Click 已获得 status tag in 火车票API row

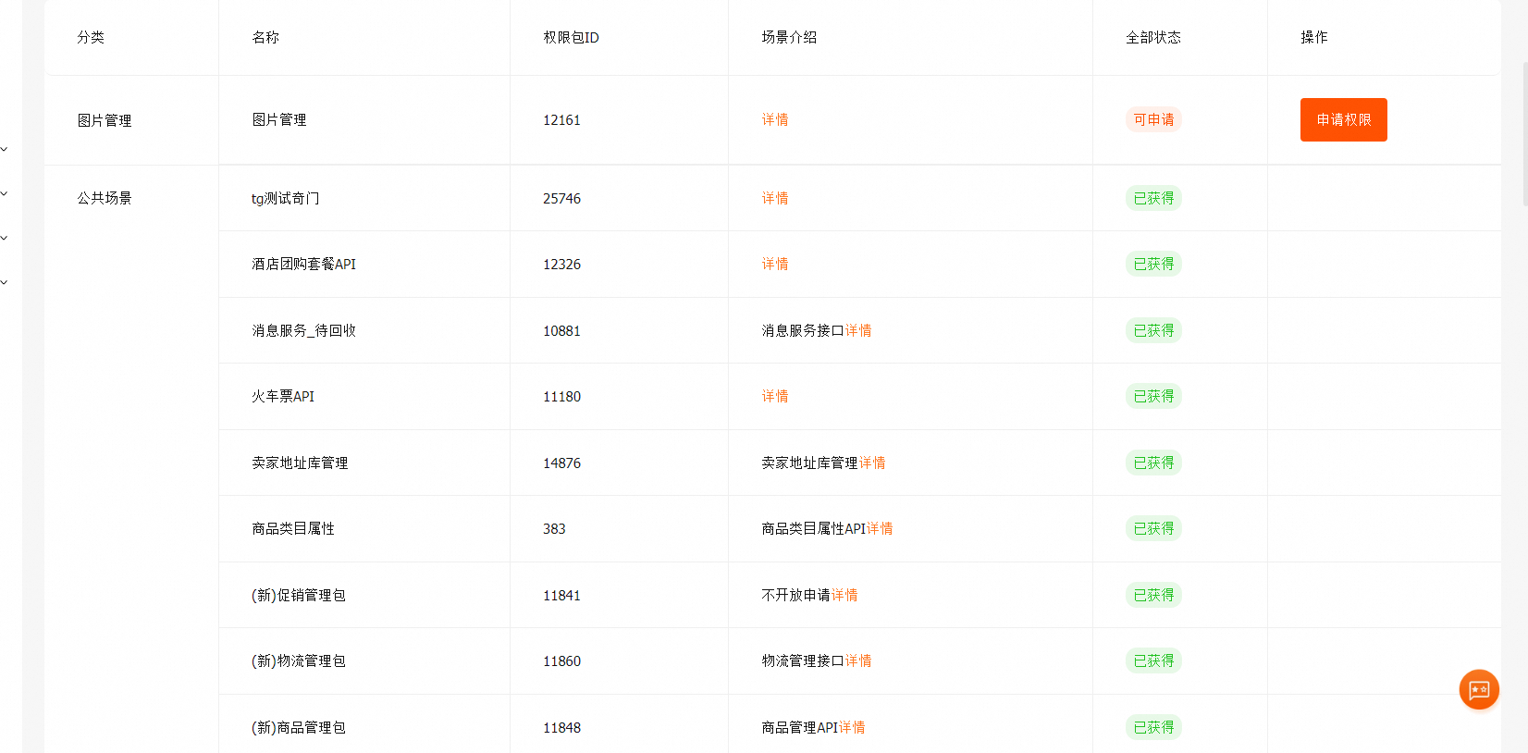(1153, 397)
